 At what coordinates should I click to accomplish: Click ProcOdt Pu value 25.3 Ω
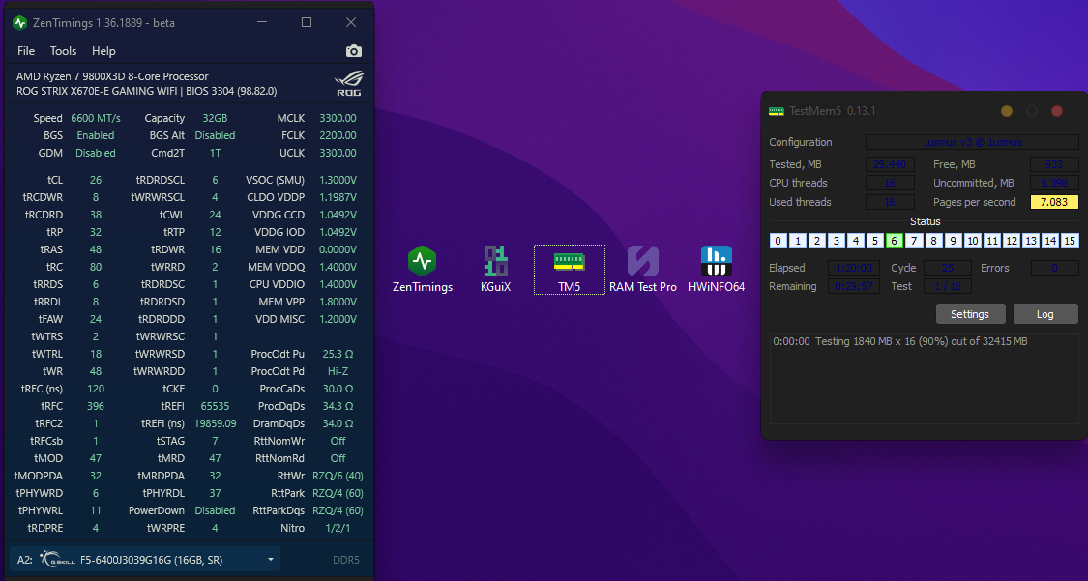tap(338, 354)
